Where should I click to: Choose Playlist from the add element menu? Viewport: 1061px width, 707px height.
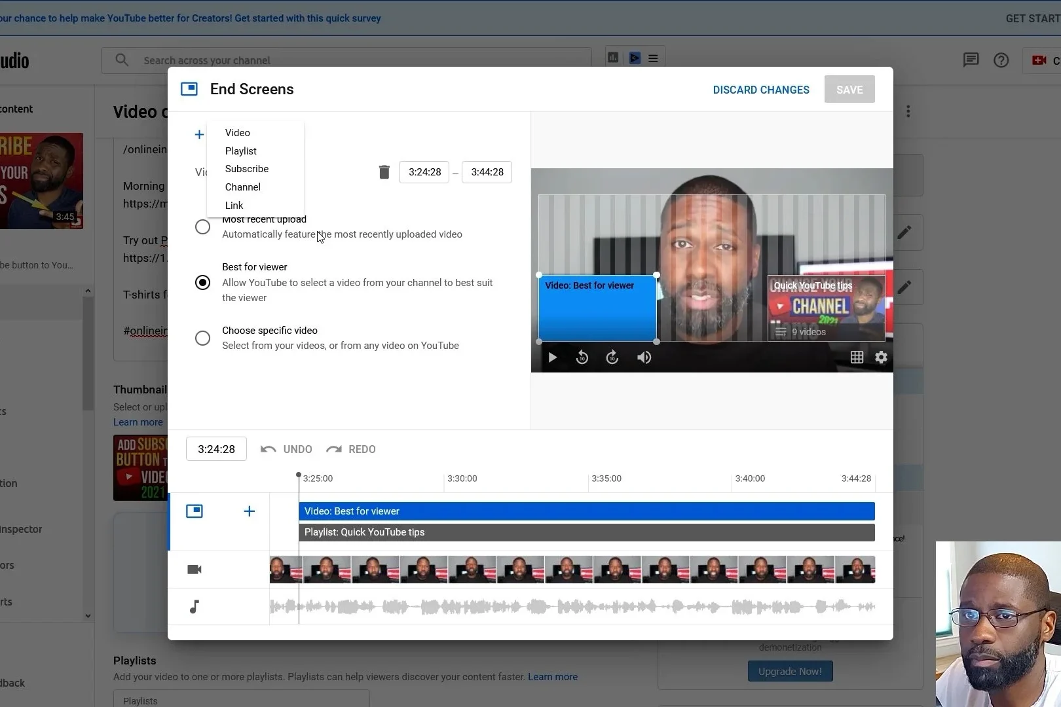pos(240,151)
